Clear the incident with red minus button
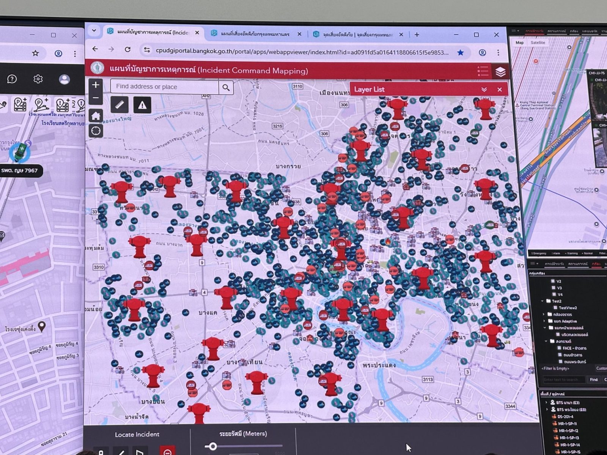This screenshot has height=455, width=607. 167,451
